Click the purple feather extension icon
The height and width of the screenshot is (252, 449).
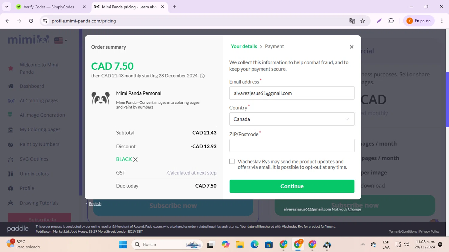click(x=379, y=21)
